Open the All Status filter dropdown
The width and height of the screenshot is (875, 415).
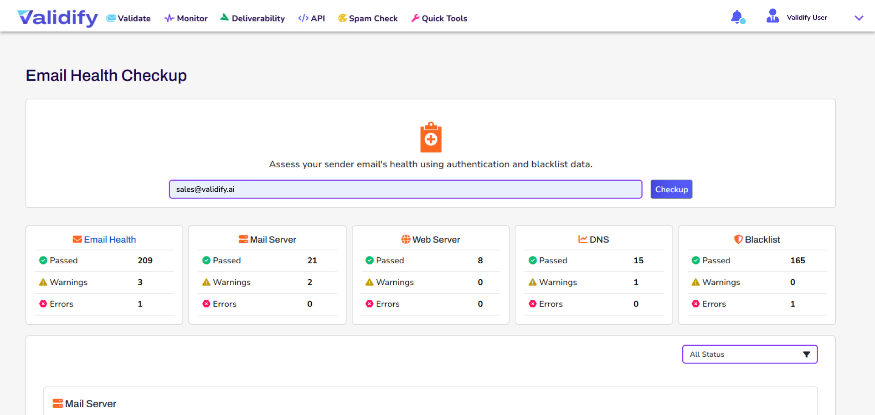coord(750,354)
